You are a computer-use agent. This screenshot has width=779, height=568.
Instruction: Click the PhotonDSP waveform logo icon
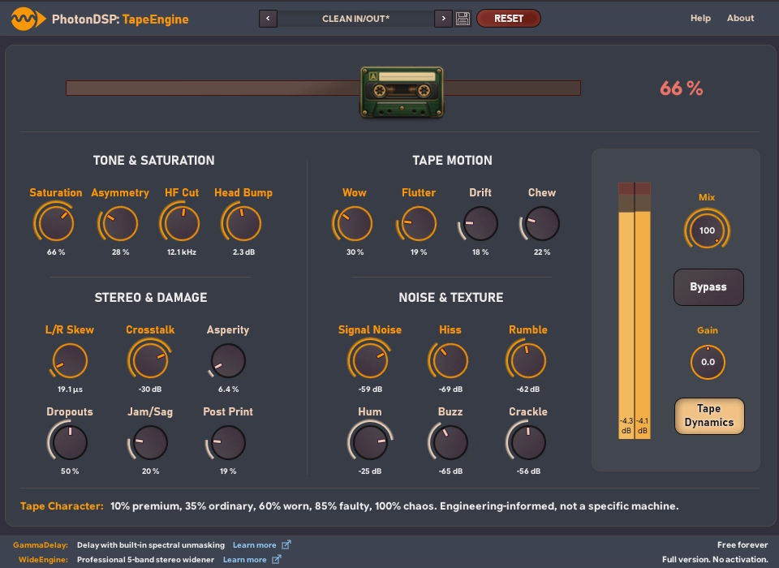click(x=28, y=19)
